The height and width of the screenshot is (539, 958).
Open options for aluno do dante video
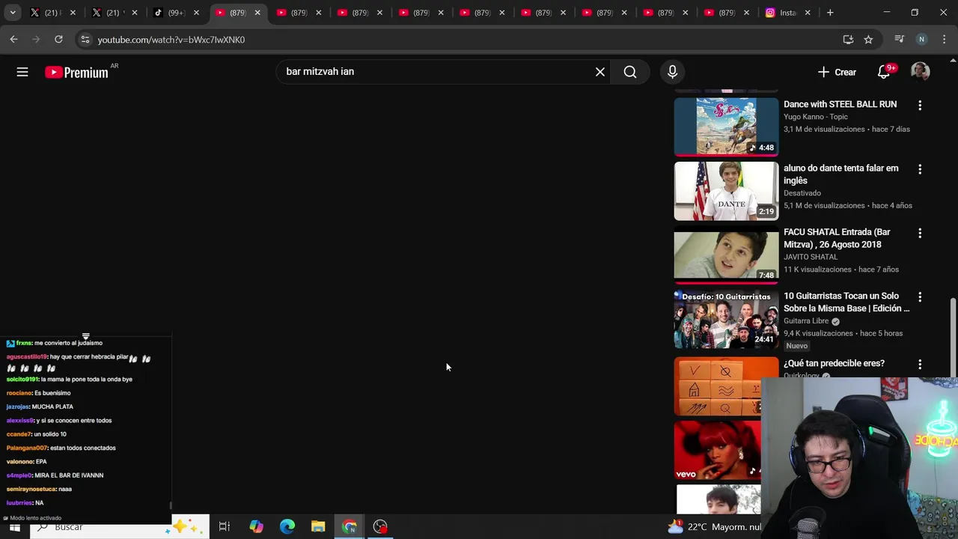click(x=920, y=169)
